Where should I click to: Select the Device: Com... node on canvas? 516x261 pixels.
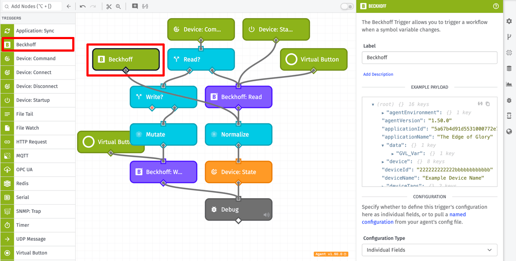tap(201, 30)
